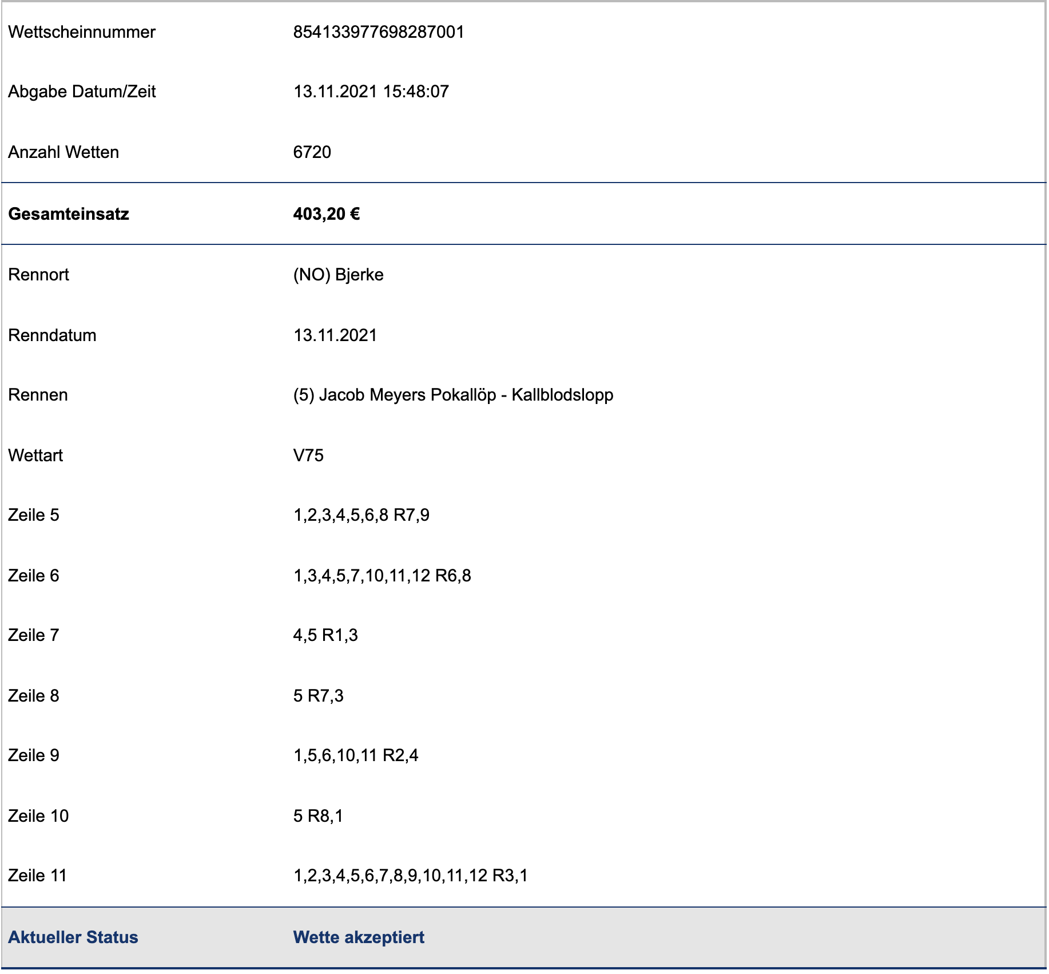This screenshot has width=1049, height=974.
Task: Select picks 1,5,6,10,11 R2,4
Action: 356,755
